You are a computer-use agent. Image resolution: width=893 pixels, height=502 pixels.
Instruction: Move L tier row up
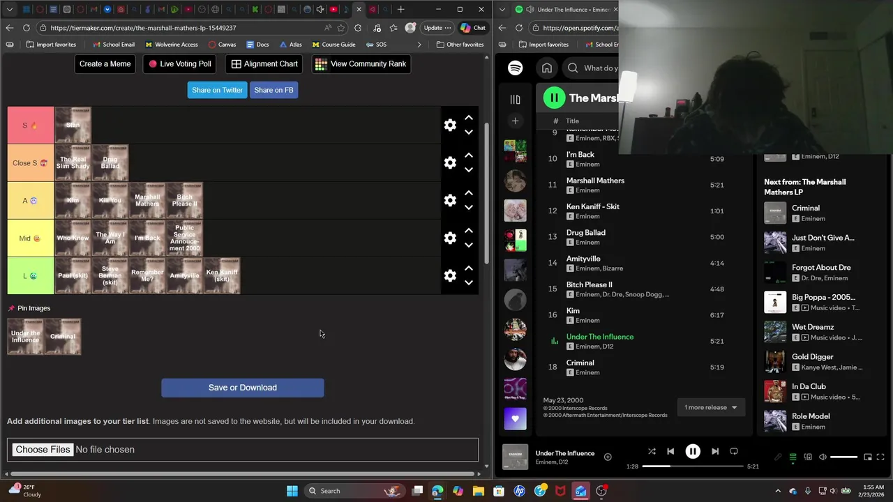[x=469, y=268]
